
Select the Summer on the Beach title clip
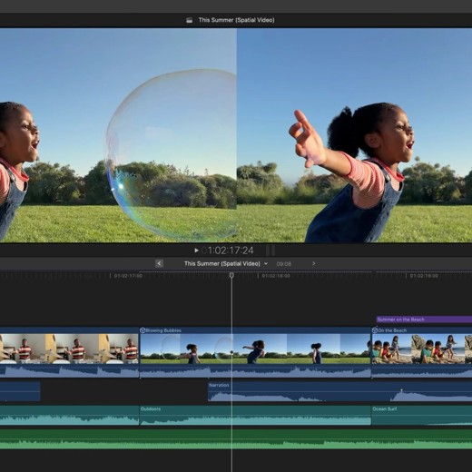[x=424, y=320]
